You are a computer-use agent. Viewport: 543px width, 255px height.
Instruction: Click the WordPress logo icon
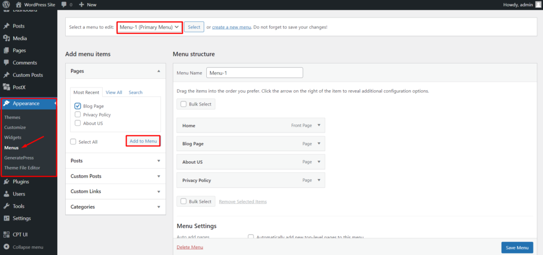(6, 5)
